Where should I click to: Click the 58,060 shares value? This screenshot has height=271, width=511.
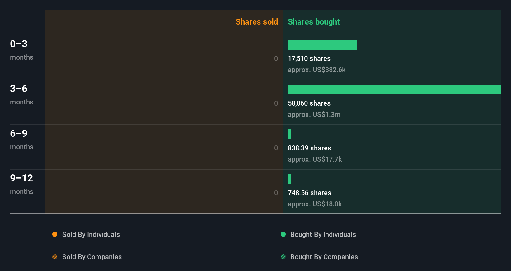[309, 103]
